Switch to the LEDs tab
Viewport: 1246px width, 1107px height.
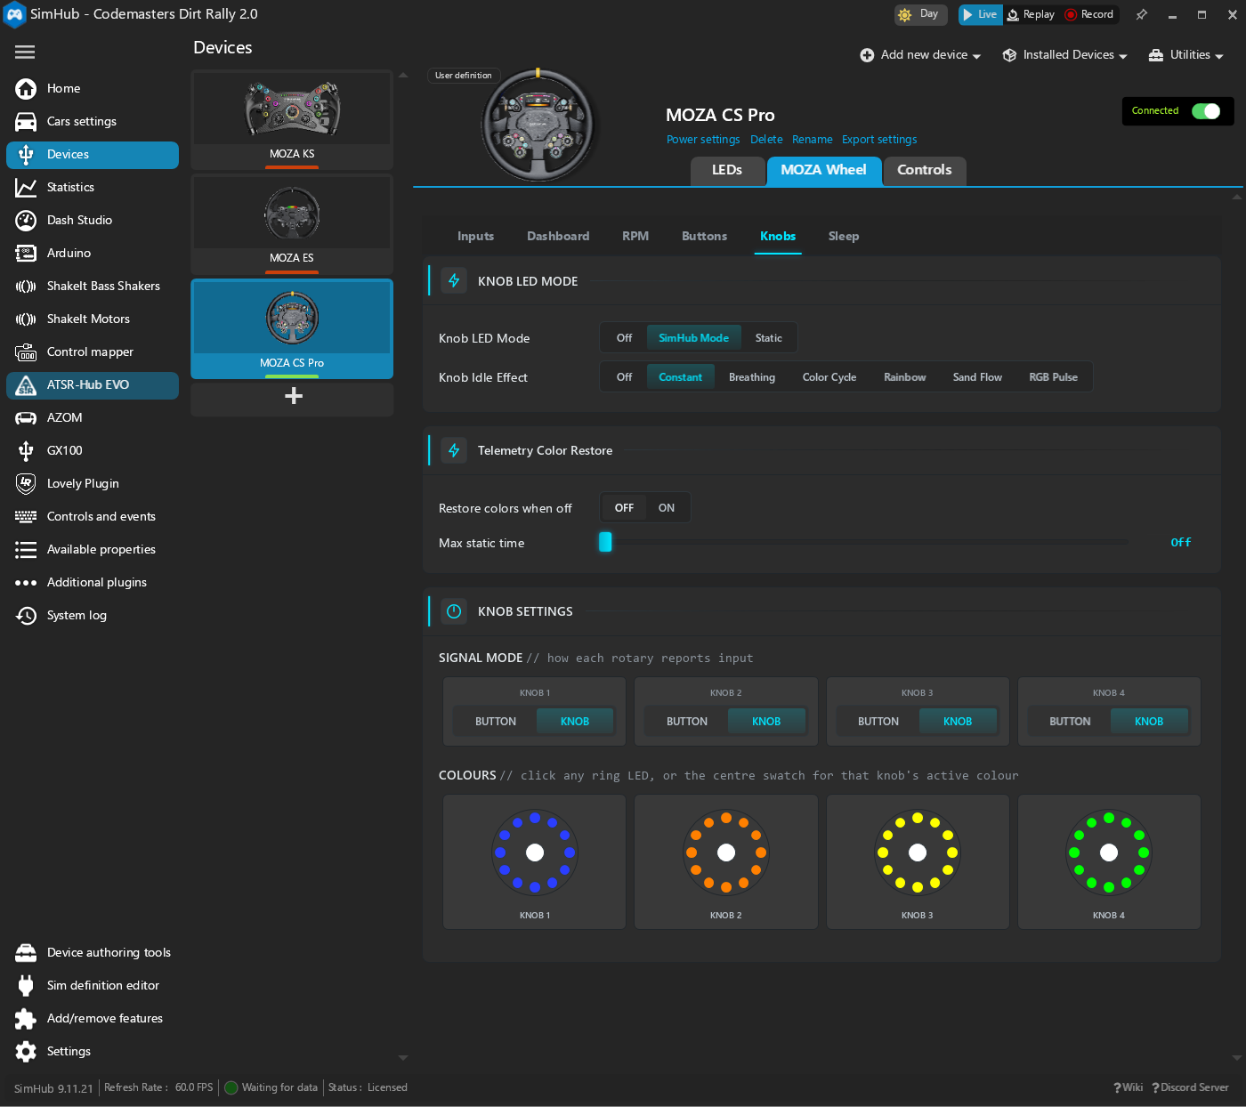coord(727,170)
